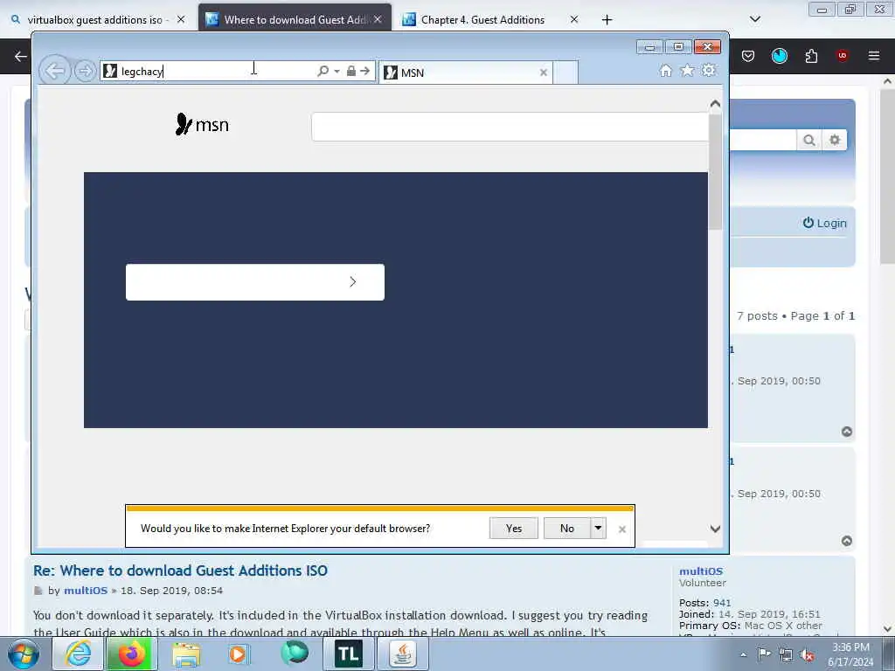Click the muted volume tray icon

[807, 655]
